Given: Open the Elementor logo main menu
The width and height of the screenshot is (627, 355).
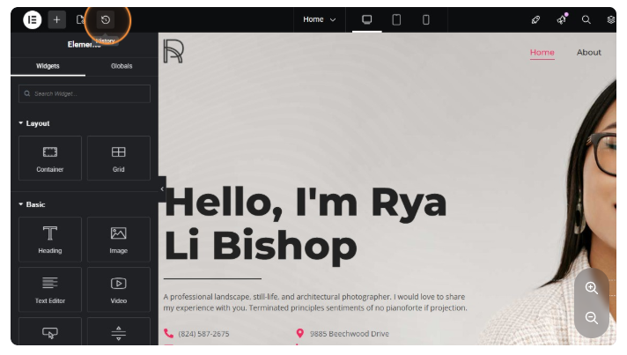Looking at the screenshot, I should click(33, 19).
